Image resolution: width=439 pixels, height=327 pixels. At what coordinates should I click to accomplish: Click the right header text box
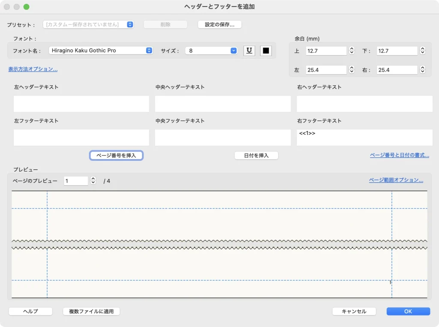tap(364, 104)
